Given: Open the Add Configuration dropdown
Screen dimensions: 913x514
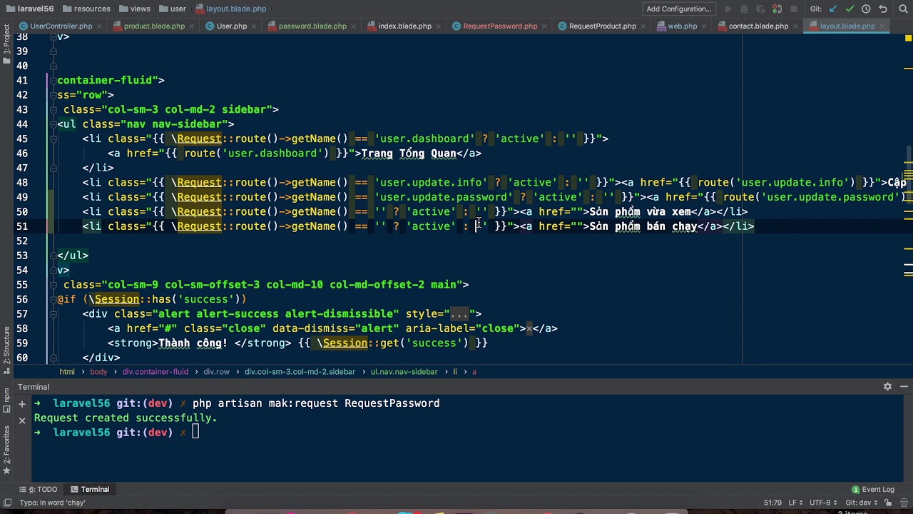Looking at the screenshot, I should [x=679, y=9].
